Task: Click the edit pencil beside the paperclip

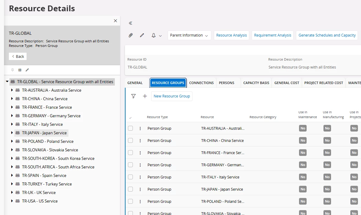Action: pyautogui.click(x=142, y=35)
